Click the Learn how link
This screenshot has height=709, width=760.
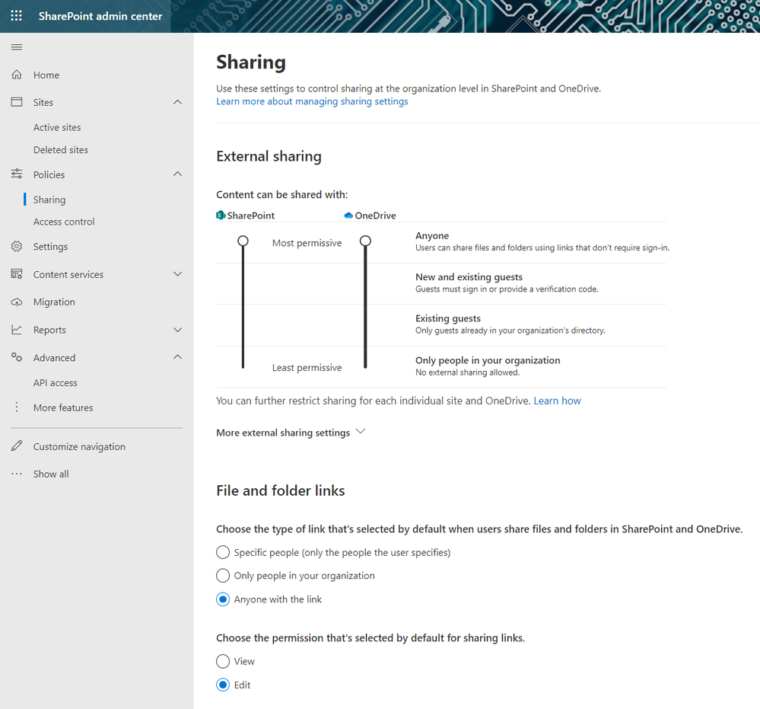tap(557, 401)
